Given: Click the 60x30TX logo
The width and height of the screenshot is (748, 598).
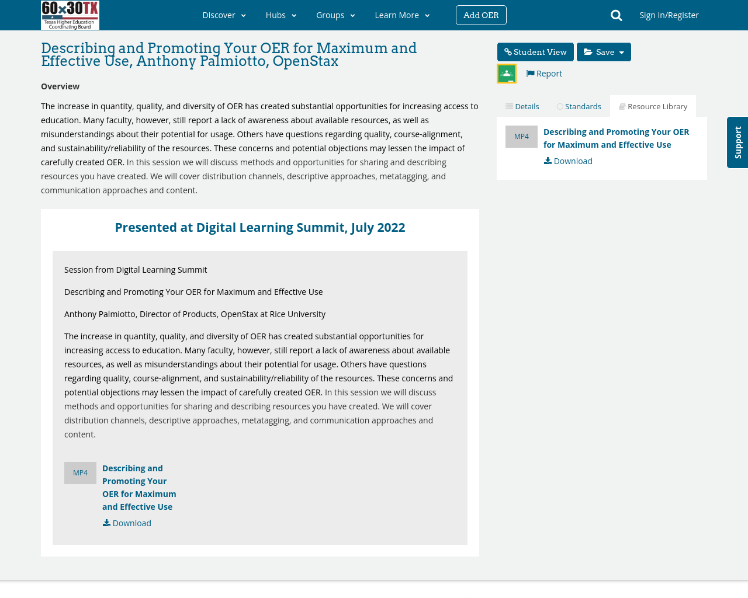Looking at the screenshot, I should point(70,15).
